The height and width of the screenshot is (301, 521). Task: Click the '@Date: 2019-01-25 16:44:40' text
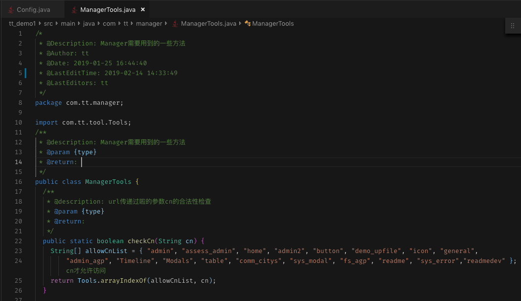(x=96, y=63)
